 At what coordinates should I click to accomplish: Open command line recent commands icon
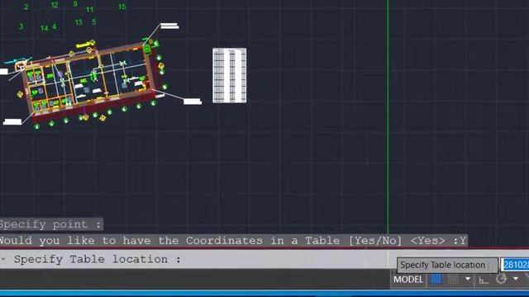[3, 259]
